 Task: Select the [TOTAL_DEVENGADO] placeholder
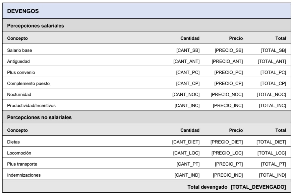258,186
